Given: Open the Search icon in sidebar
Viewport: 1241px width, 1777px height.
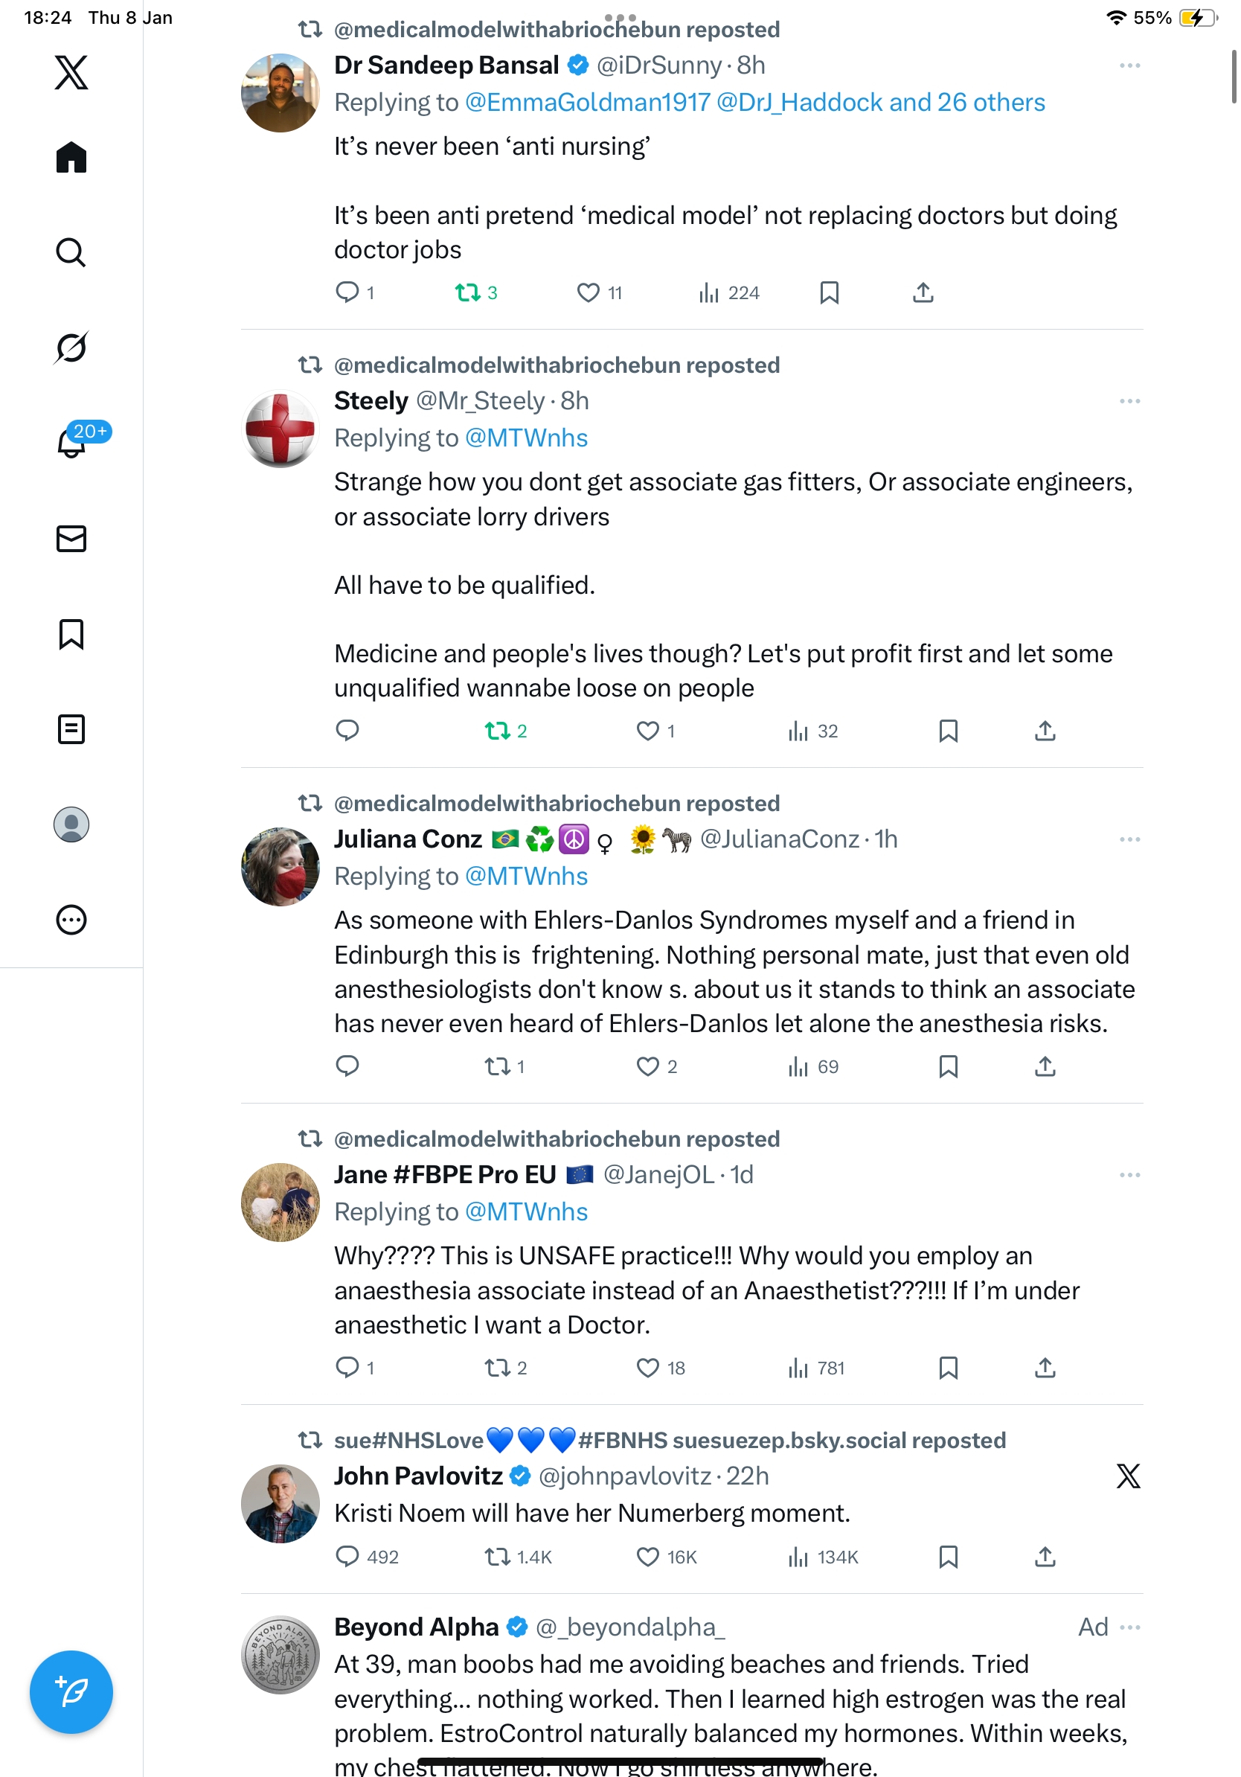Looking at the screenshot, I should click(71, 252).
